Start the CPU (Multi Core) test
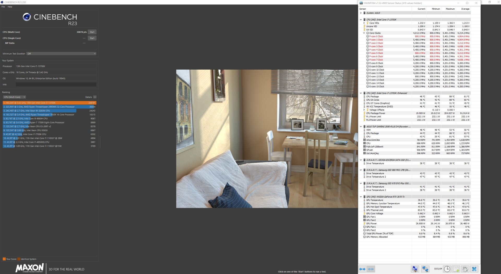The height and width of the screenshot is (274, 501). [x=92, y=32]
